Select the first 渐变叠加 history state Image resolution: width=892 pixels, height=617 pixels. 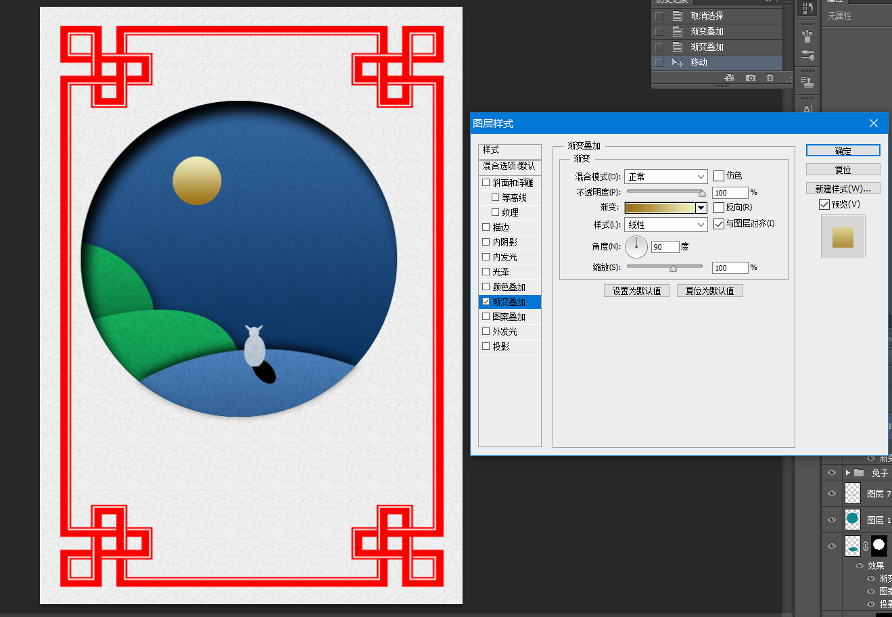pos(717,31)
